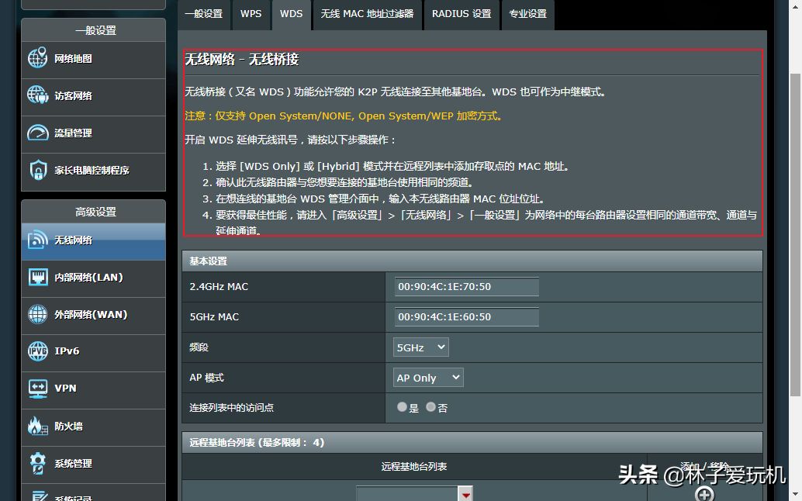Select 否 radio for 连接列表中的访问点
Image resolution: width=802 pixels, height=501 pixels.
430,407
